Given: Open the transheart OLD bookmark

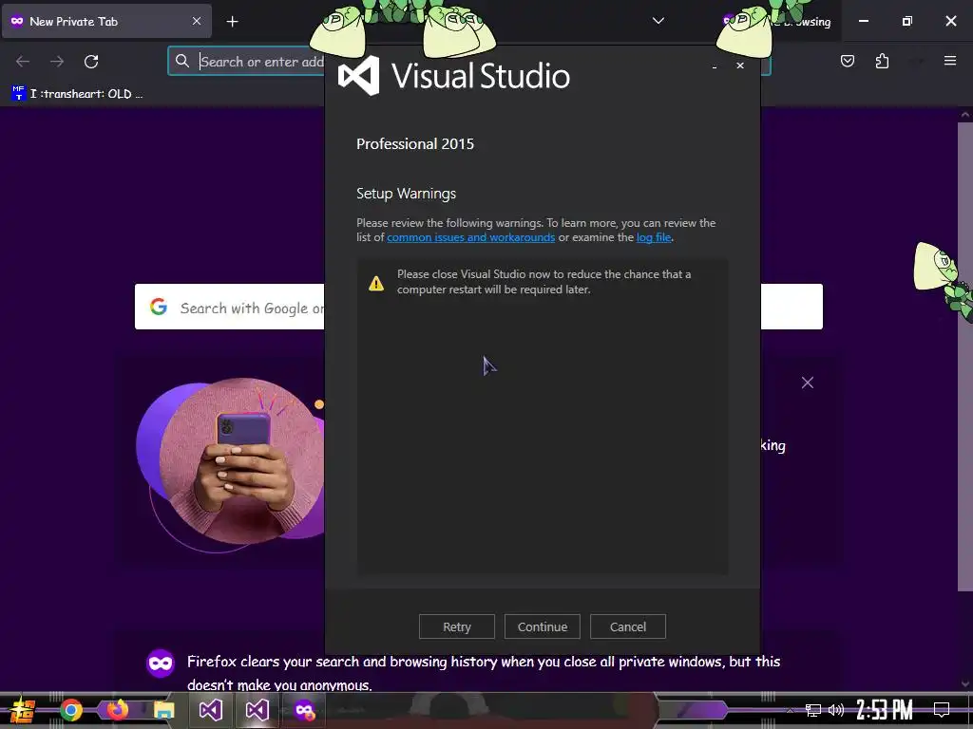Looking at the screenshot, I should coord(78,94).
